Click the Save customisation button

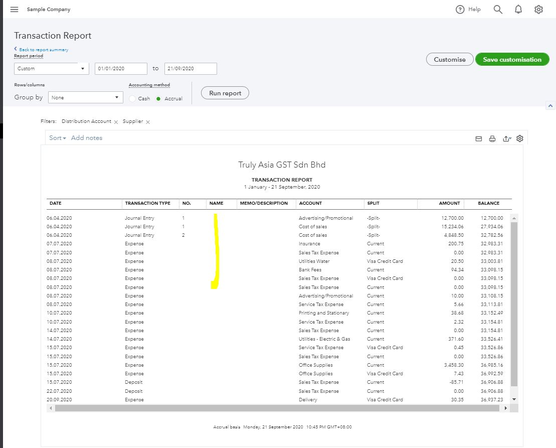pos(512,59)
